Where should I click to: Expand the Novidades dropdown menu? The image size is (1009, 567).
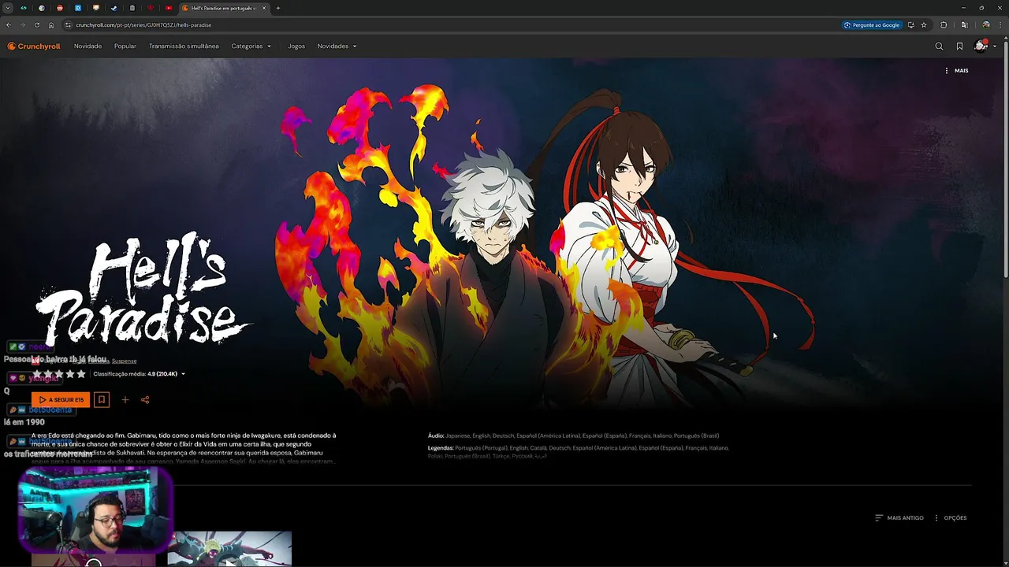(x=337, y=46)
